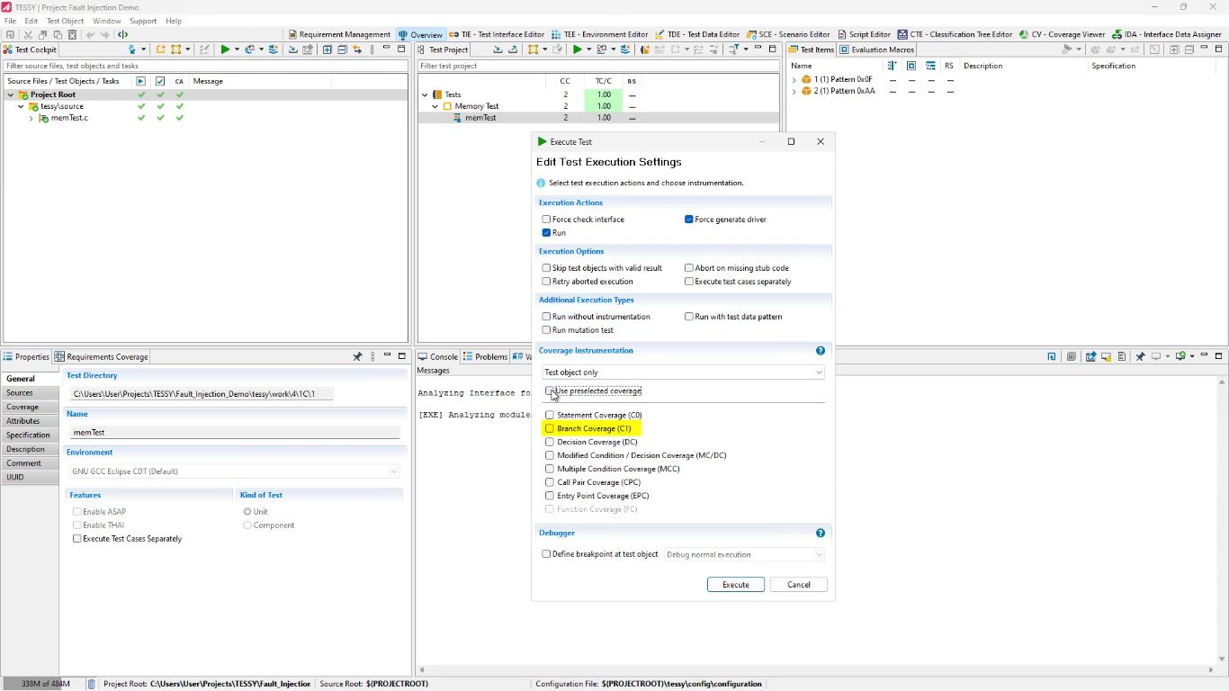Open the Test object only dropdown
1229x691 pixels.
coord(683,372)
